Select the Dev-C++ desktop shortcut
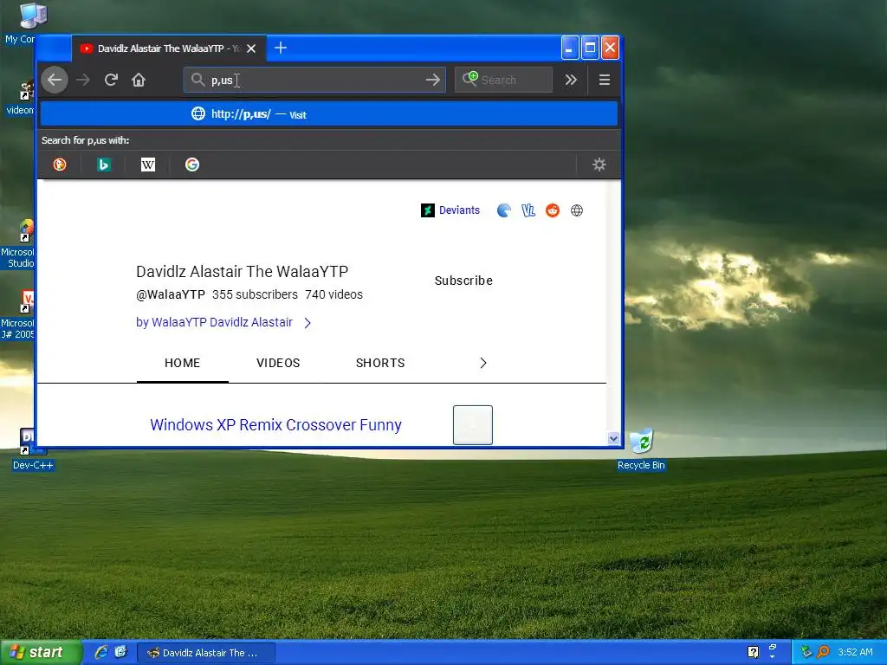Image resolution: width=887 pixels, height=665 pixels. [x=33, y=449]
